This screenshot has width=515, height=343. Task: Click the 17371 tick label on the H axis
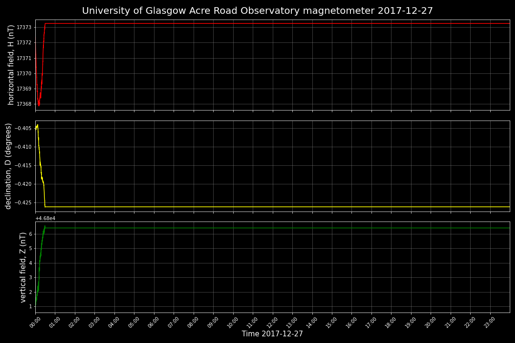click(24, 58)
